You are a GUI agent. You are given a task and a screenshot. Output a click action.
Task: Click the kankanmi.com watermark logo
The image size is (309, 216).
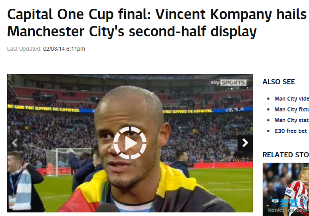point(288,206)
